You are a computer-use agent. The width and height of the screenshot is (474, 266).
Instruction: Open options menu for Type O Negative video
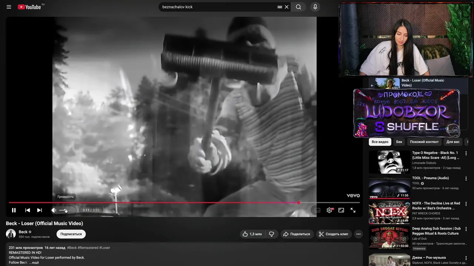coord(466,153)
